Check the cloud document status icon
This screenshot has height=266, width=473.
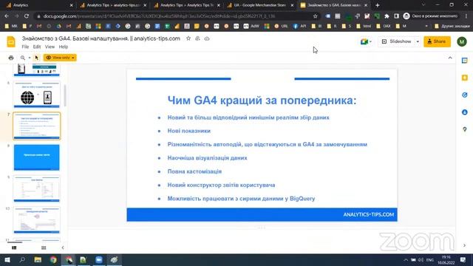[x=207, y=38]
